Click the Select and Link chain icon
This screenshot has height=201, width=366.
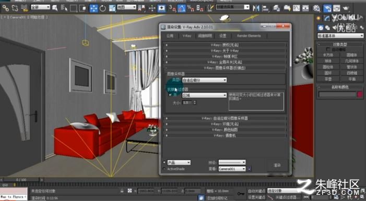coord(6,8)
